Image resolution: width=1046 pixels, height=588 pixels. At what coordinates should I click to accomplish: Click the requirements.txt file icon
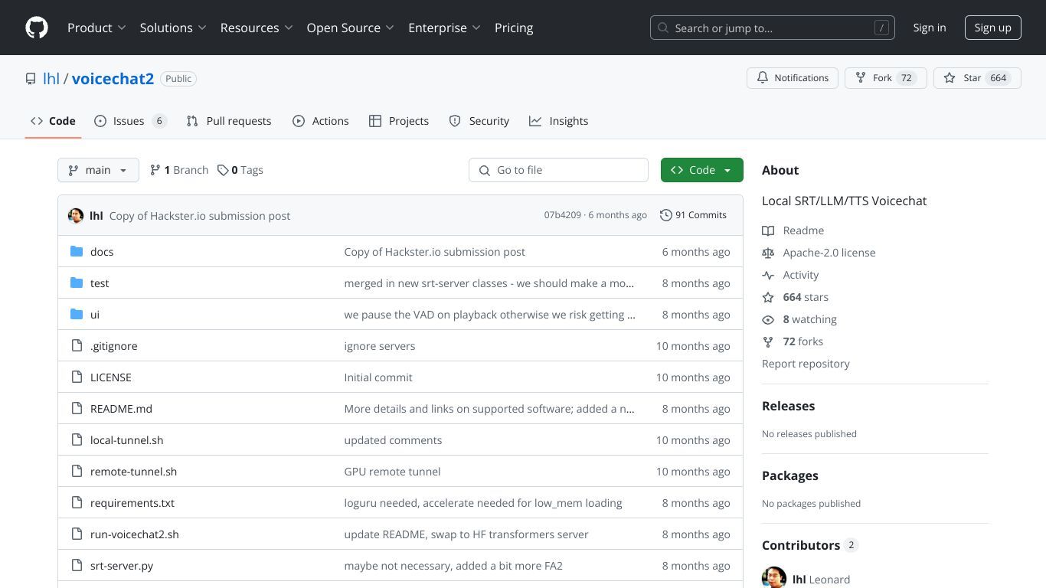pos(77,502)
